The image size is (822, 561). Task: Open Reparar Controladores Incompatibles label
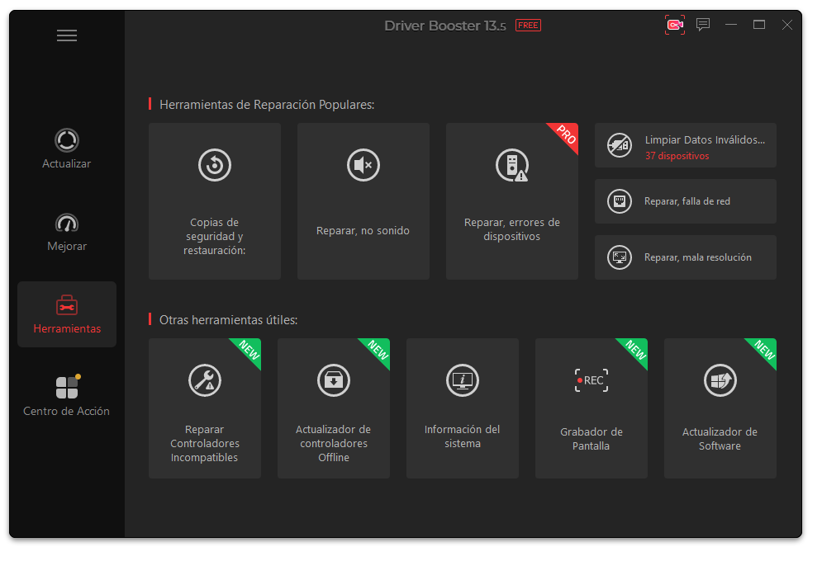[204, 443]
